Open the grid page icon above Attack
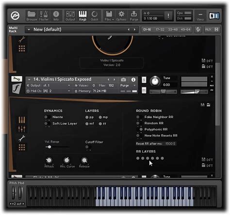230x215 pixels. (x=22, y=147)
